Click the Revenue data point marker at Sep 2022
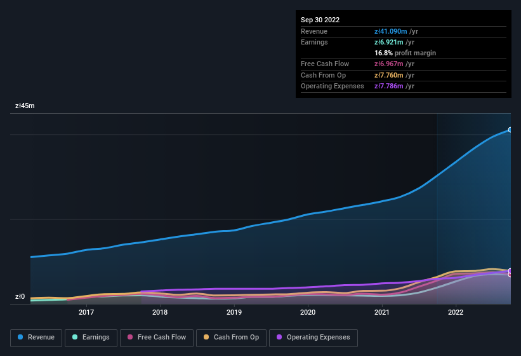Viewport: 521px width, 356px height. coord(510,130)
